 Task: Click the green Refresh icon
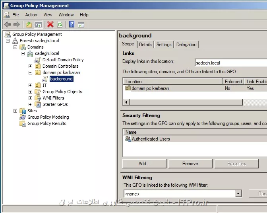(60, 24)
